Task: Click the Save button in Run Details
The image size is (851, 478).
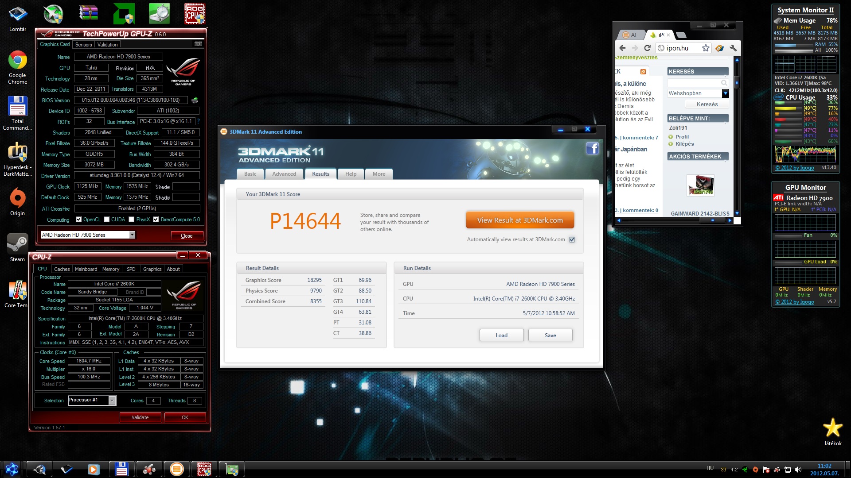Action: [550, 335]
